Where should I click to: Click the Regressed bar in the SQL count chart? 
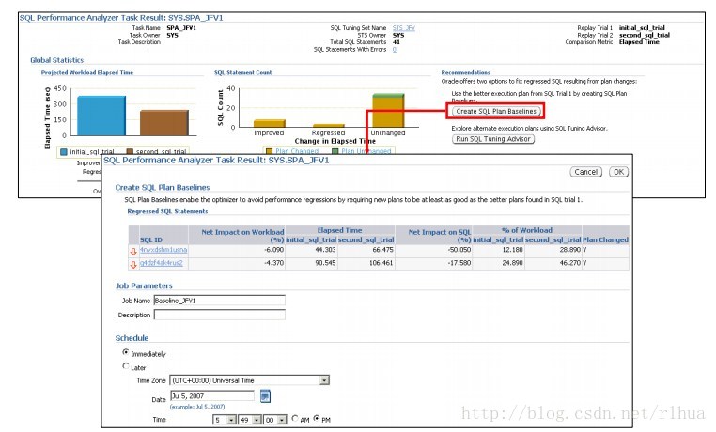point(329,126)
